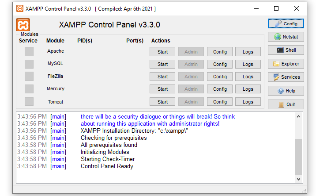The width and height of the screenshot is (316, 196).
Task: Click the FileZilla Admin button
Action: [191, 77]
